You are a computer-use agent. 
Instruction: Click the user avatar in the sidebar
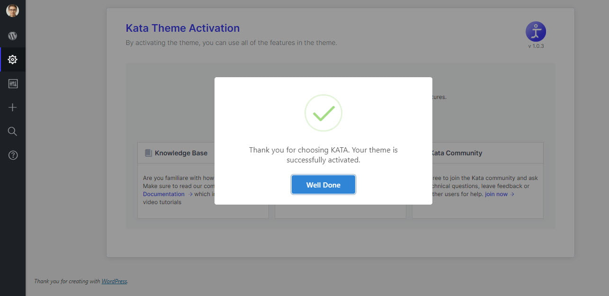tap(13, 11)
